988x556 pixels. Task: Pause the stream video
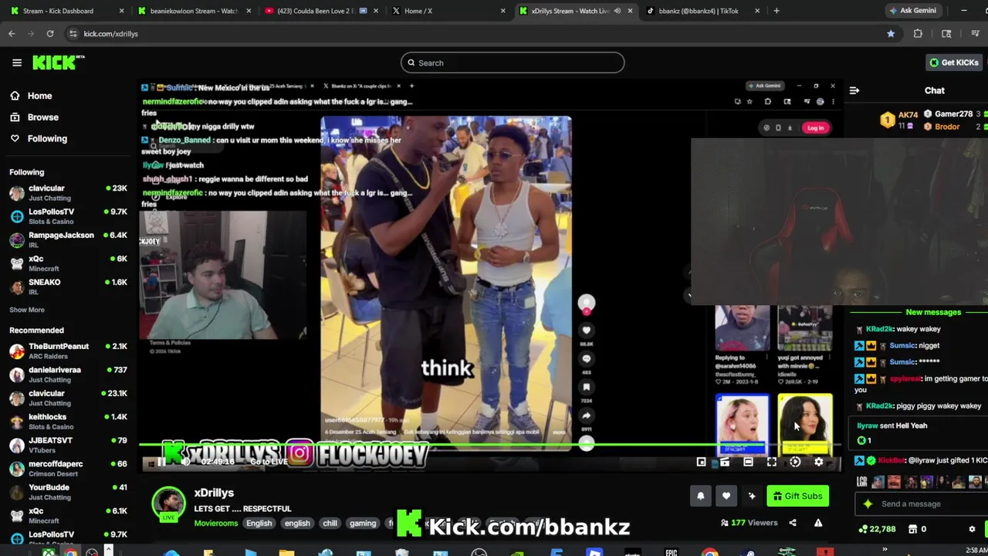(x=161, y=462)
